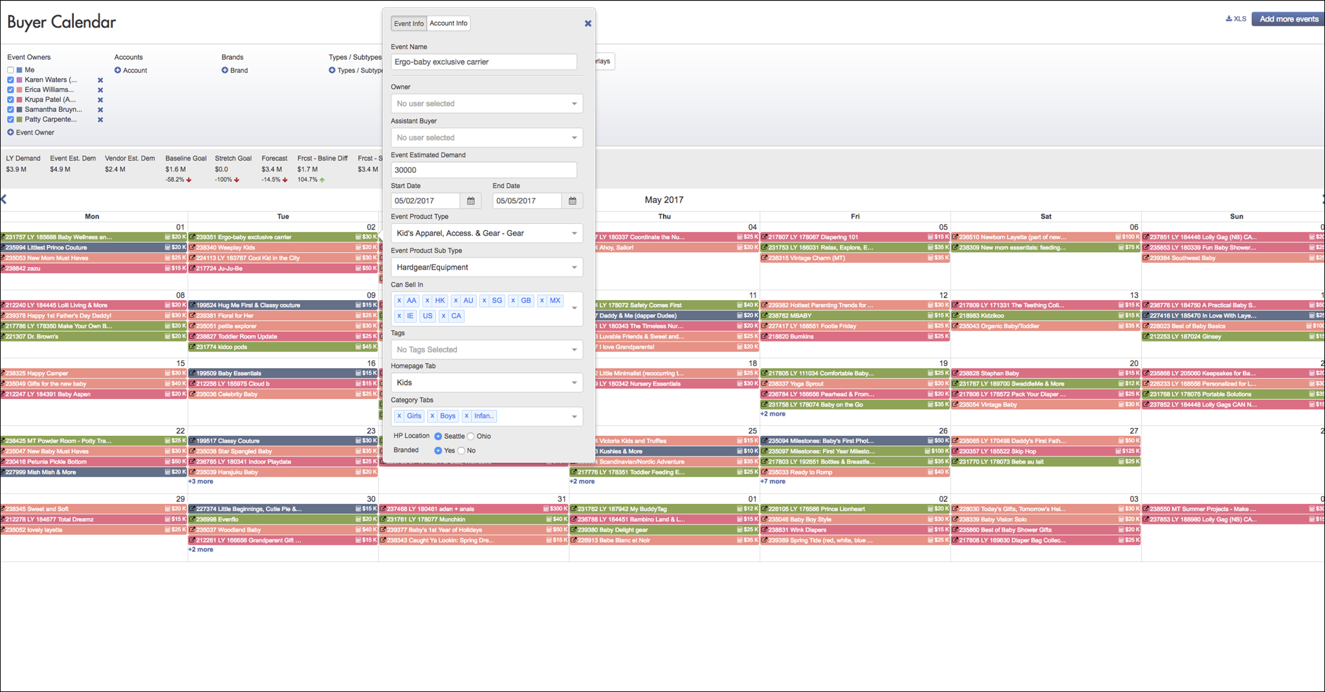Screen dimensions: 1325x692
Task: Go to the previous month
Action: pos(4,200)
